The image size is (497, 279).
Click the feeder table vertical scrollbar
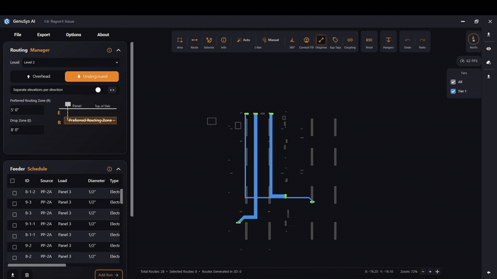[x=121, y=196]
